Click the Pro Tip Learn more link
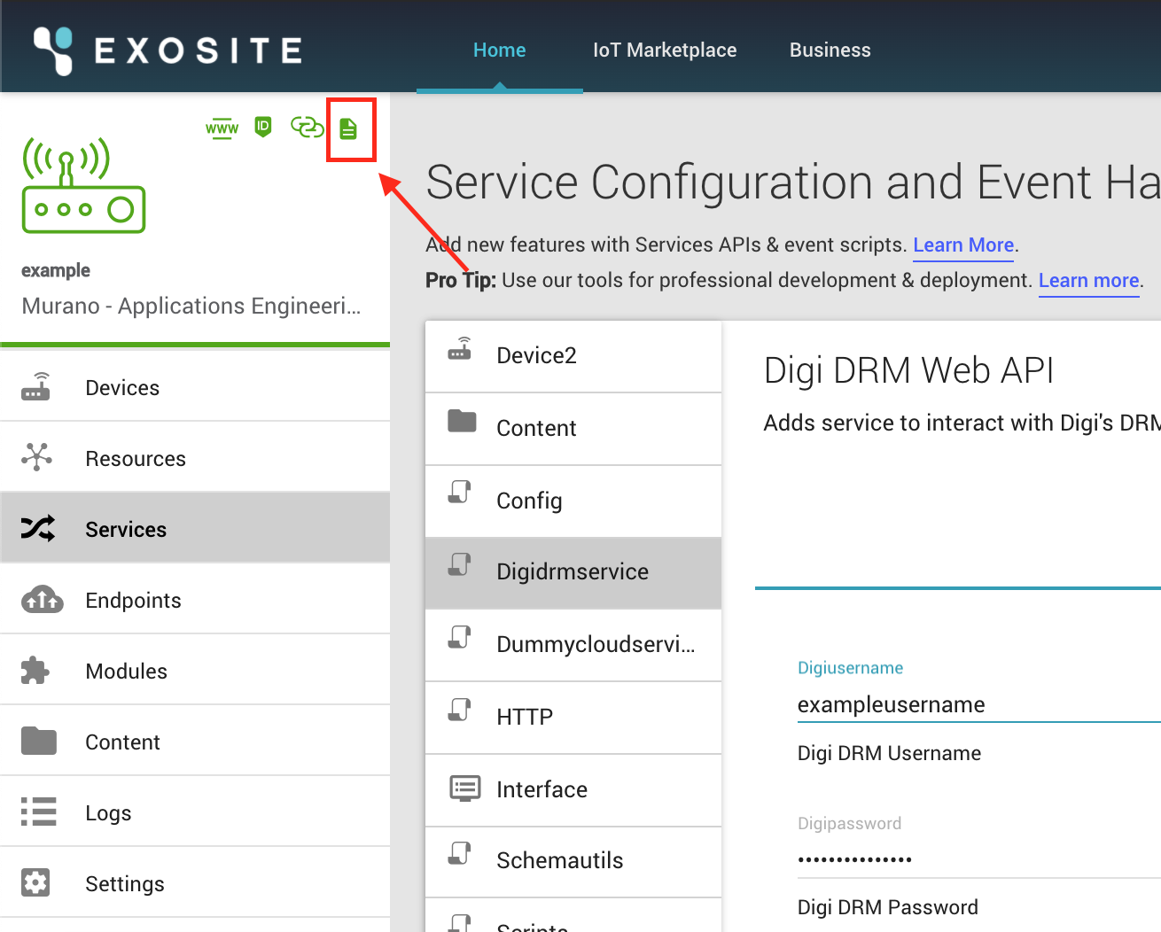The image size is (1161, 932). pyautogui.click(x=1088, y=281)
